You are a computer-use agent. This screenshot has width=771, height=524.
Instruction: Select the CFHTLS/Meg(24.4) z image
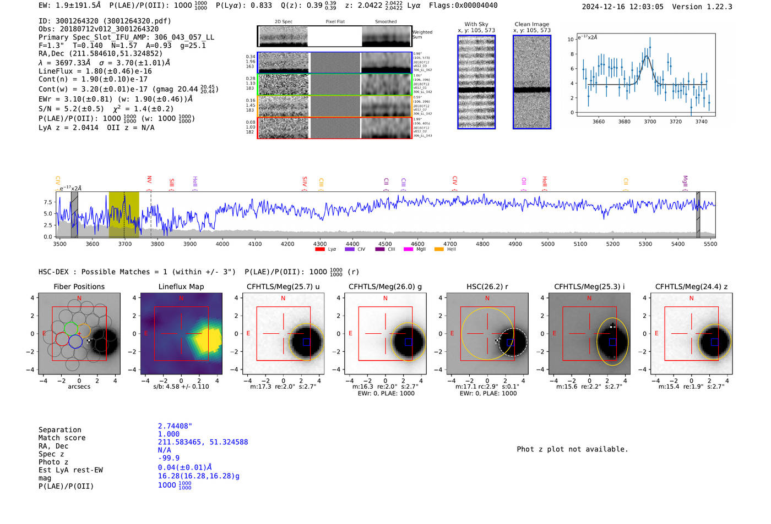692,334
